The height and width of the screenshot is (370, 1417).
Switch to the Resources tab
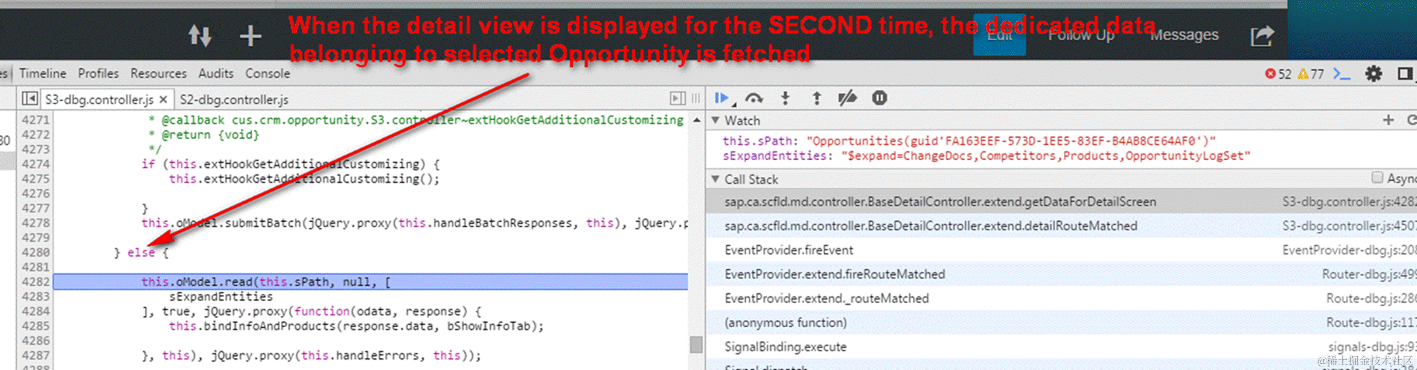tap(158, 74)
